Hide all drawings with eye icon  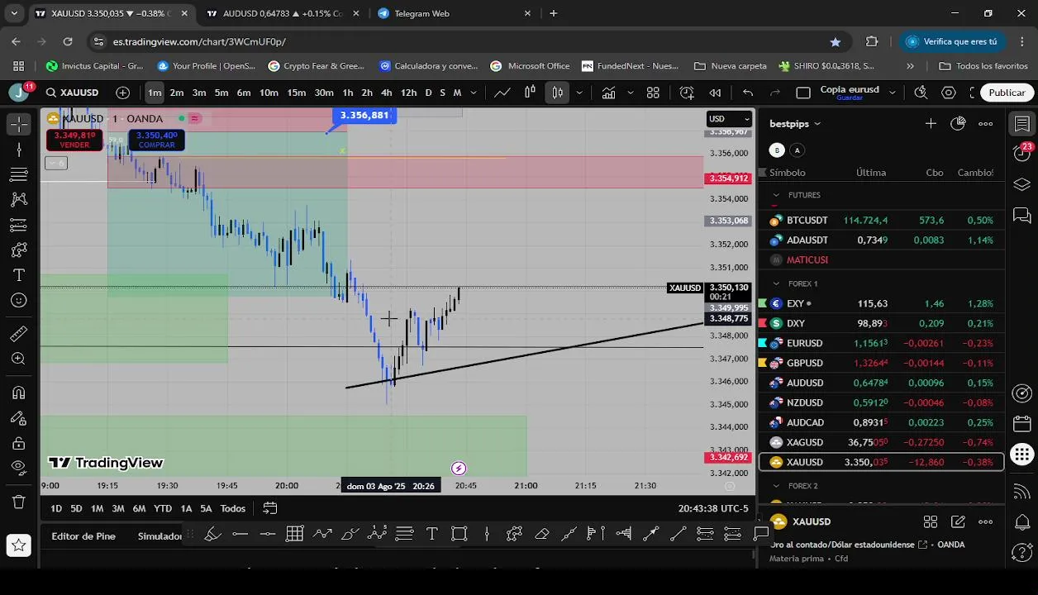19,468
